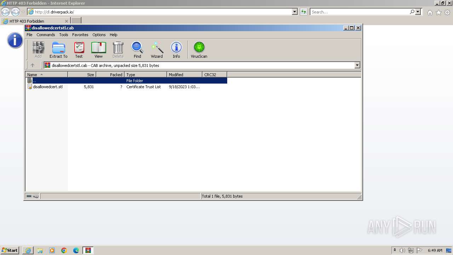Launch the Wizard wand tool
This screenshot has width=453, height=255.
click(x=157, y=50)
